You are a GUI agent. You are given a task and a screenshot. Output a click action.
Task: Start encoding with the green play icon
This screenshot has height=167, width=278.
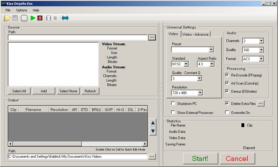pyautogui.click(x=33, y=18)
